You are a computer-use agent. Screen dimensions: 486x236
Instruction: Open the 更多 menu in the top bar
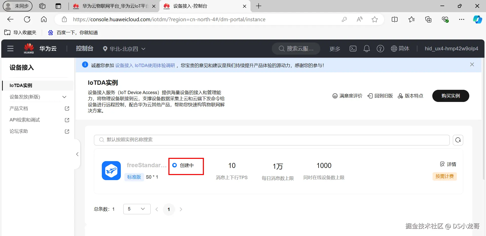(x=335, y=49)
